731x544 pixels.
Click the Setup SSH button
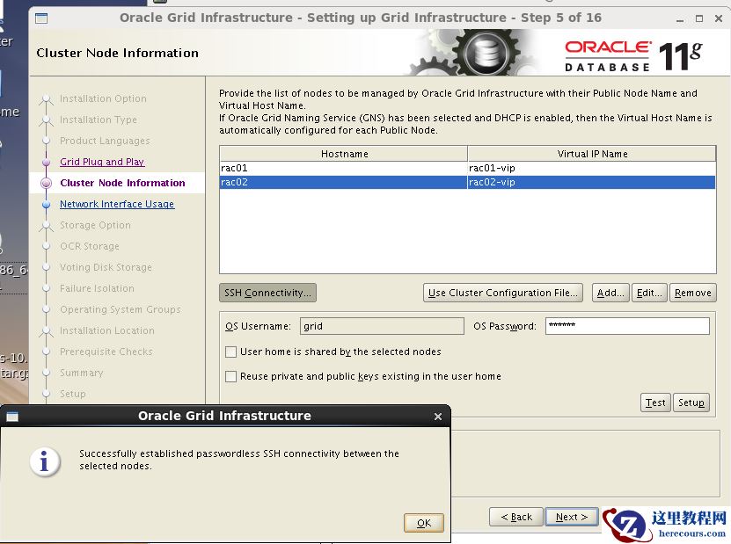click(691, 403)
